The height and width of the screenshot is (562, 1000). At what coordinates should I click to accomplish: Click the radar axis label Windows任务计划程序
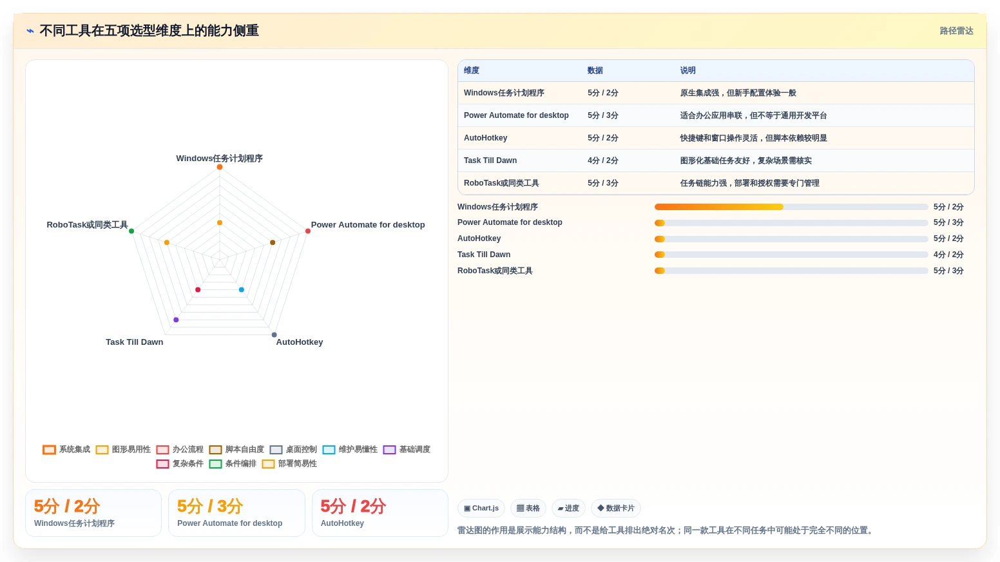tap(220, 159)
